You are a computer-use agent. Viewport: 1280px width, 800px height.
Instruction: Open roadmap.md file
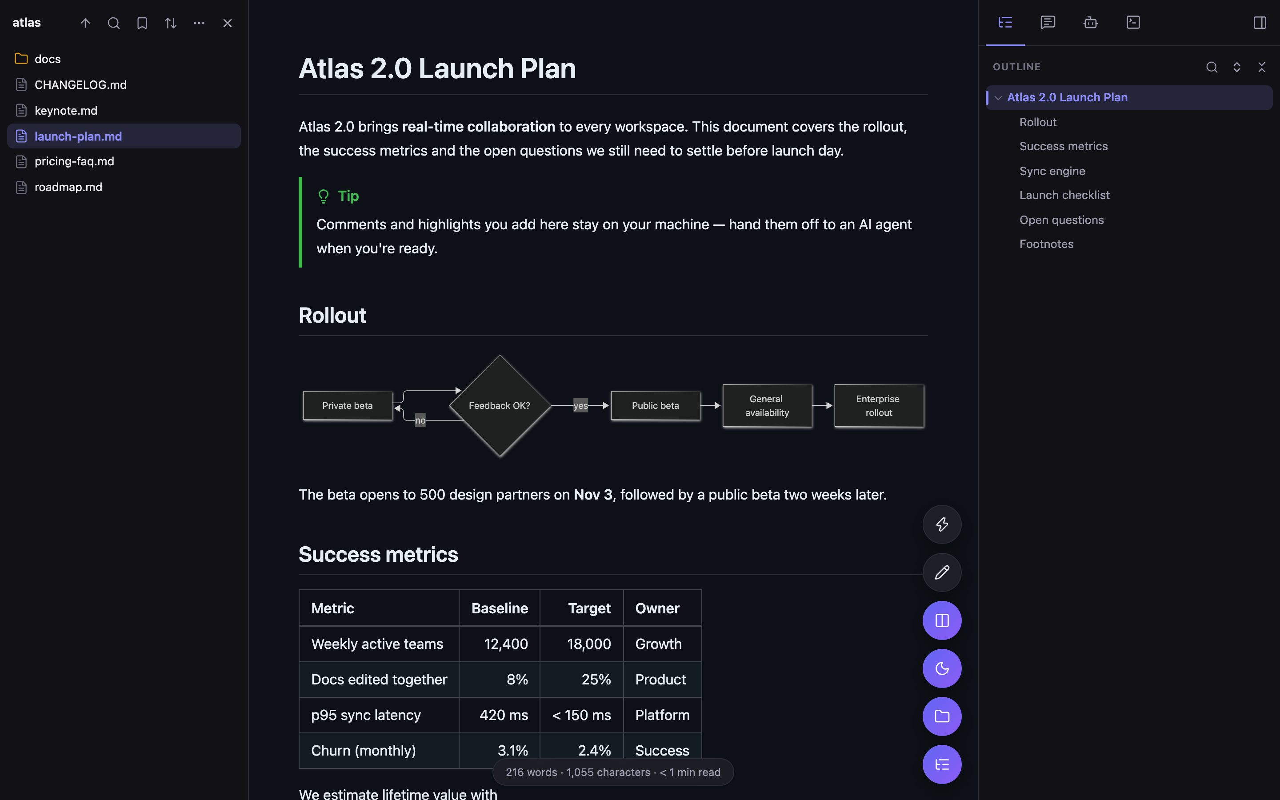click(124, 187)
